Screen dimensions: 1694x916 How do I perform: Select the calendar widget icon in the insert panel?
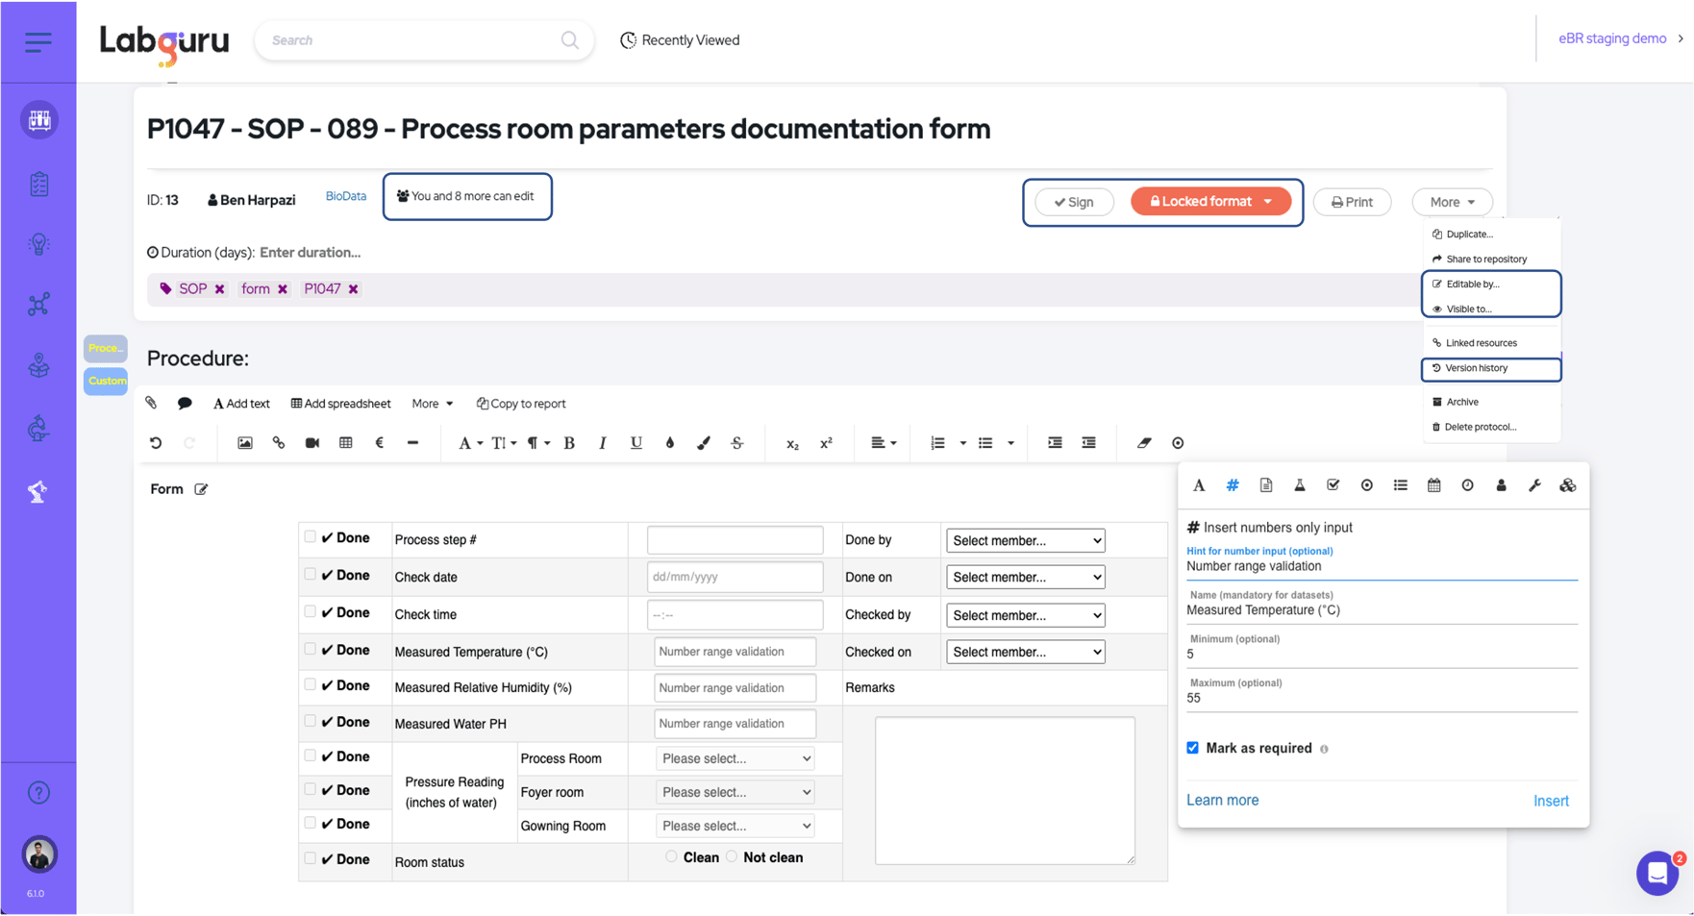pyautogui.click(x=1433, y=485)
